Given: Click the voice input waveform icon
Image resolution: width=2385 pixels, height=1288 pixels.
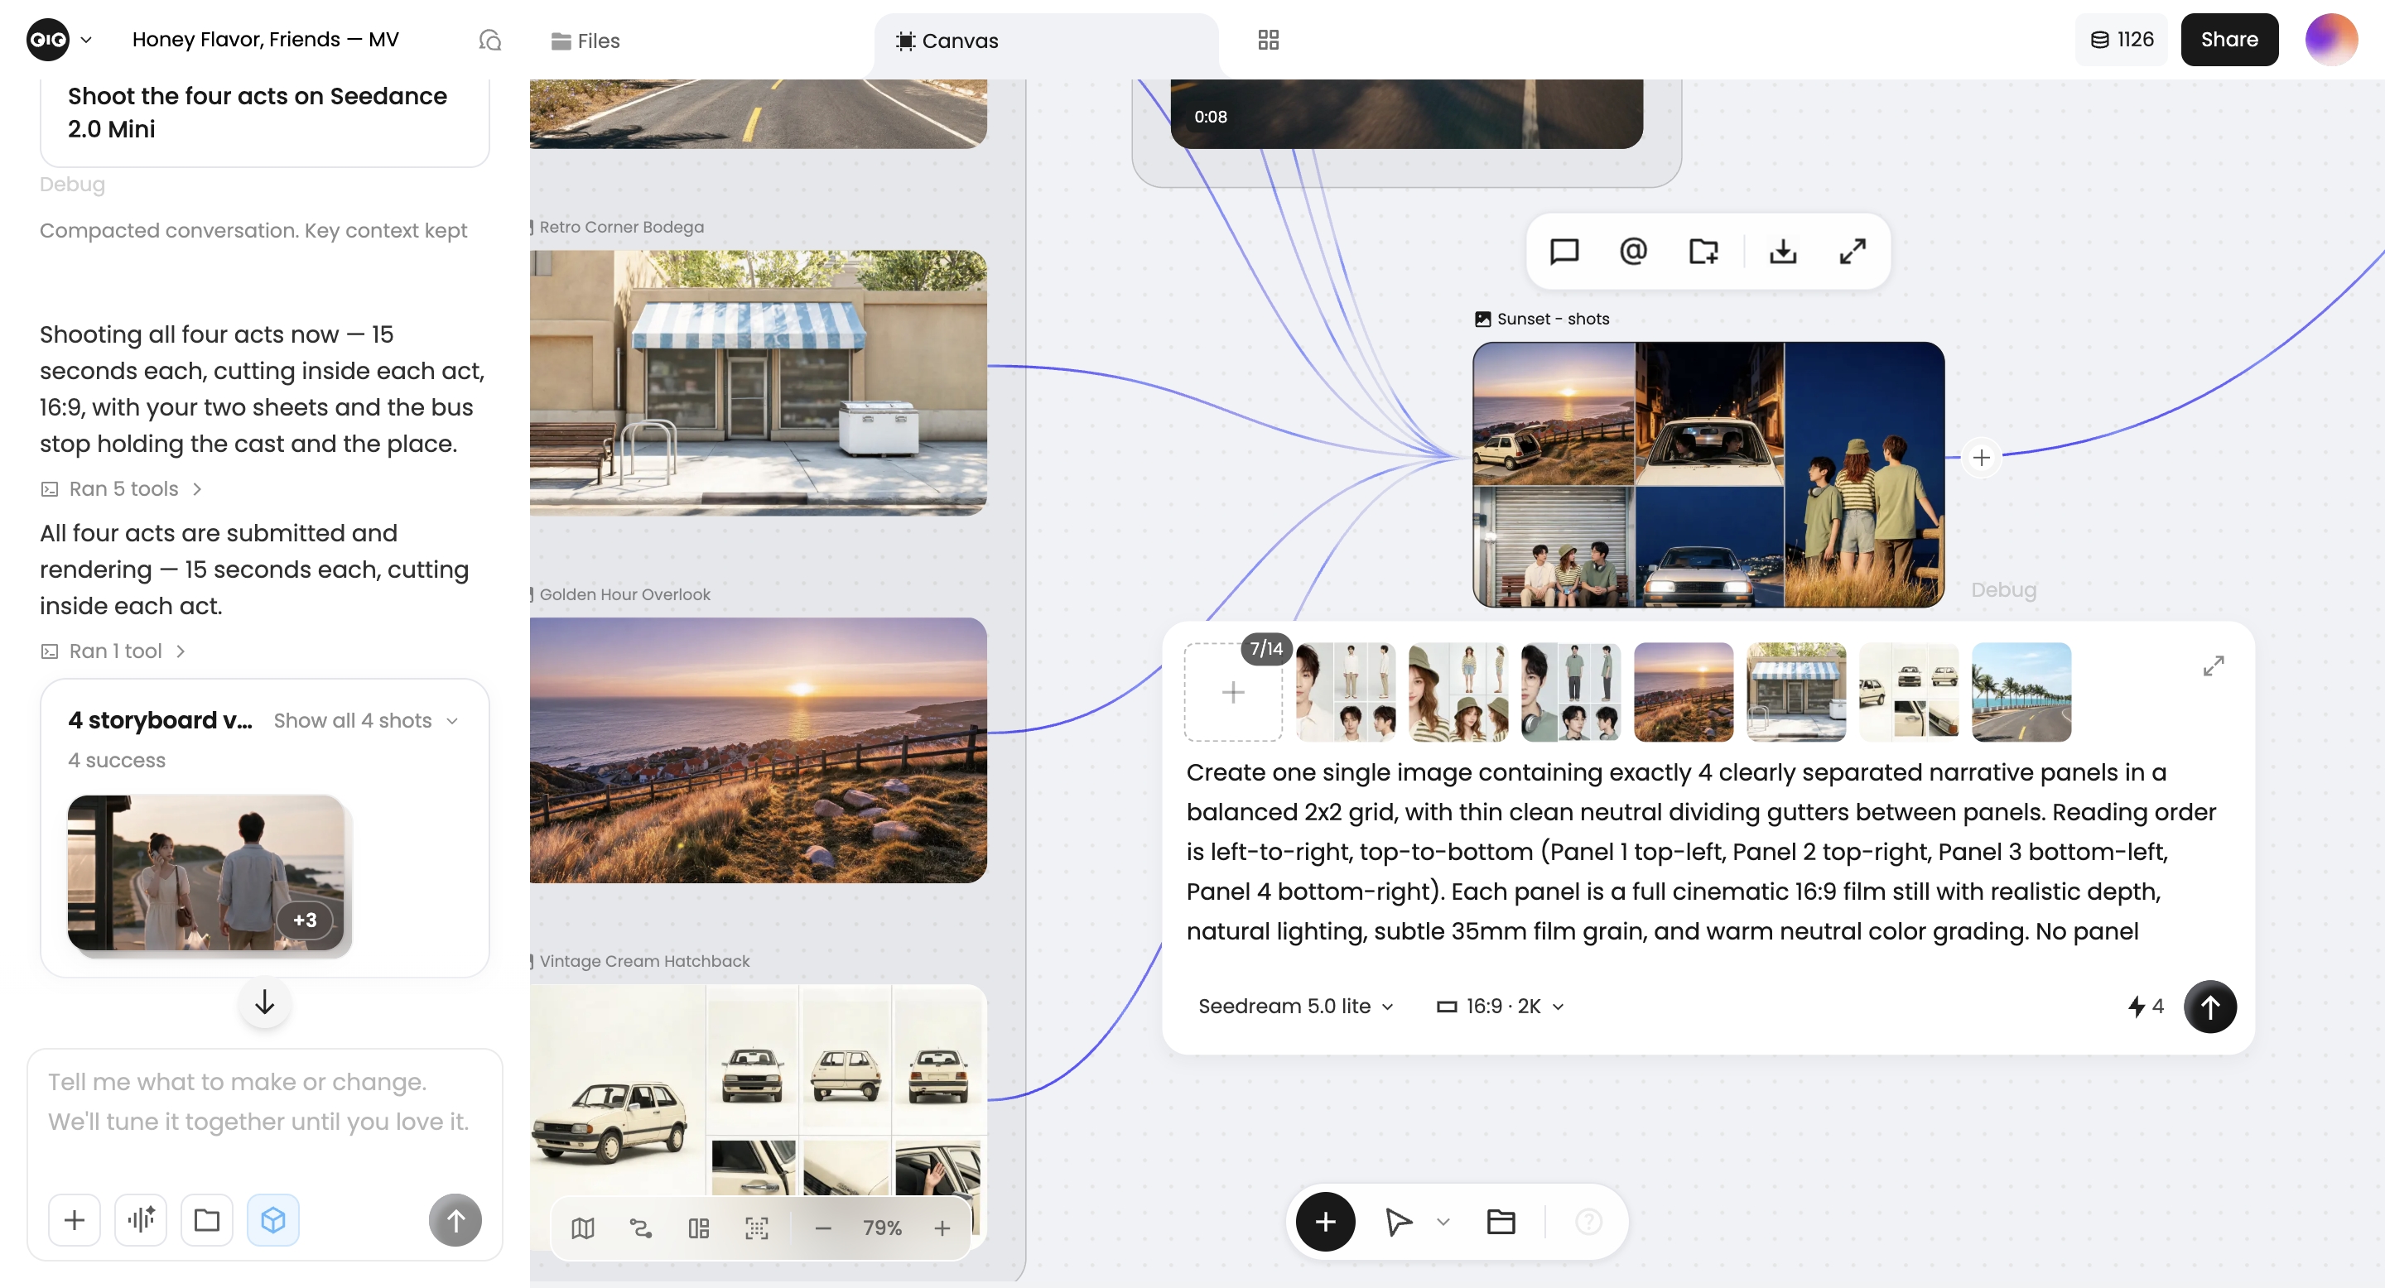Looking at the screenshot, I should pyautogui.click(x=141, y=1220).
